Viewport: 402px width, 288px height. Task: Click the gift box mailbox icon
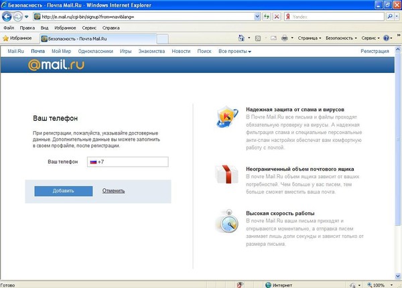(226, 175)
